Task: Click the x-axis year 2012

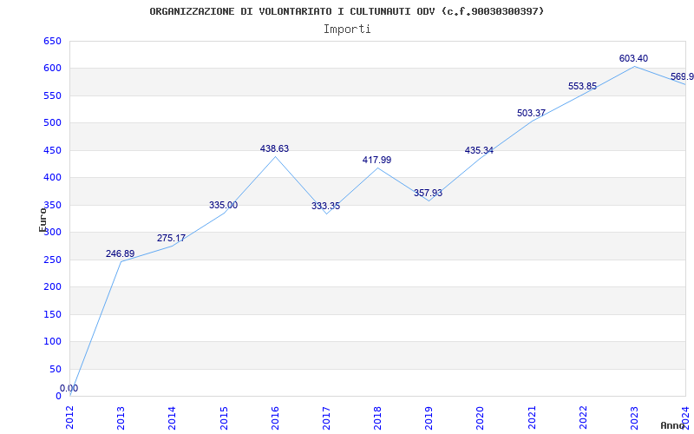Action: tap(70, 418)
